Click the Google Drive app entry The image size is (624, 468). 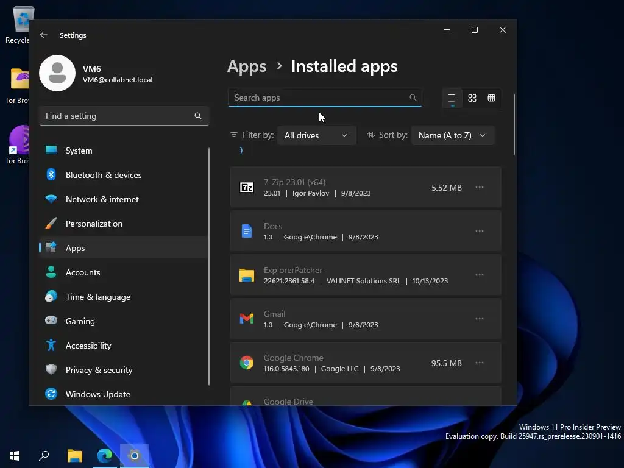point(366,396)
